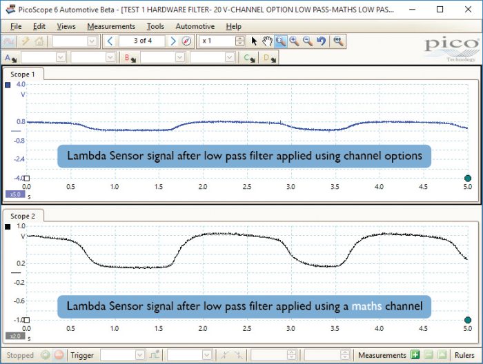The width and height of the screenshot is (483, 364).
Task: Click the zoom out magnifier
Action: click(308, 41)
